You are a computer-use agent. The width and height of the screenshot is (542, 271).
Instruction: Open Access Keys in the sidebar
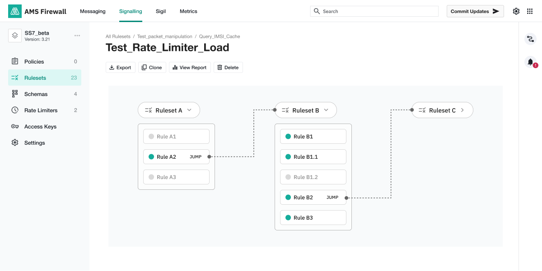coord(45,126)
